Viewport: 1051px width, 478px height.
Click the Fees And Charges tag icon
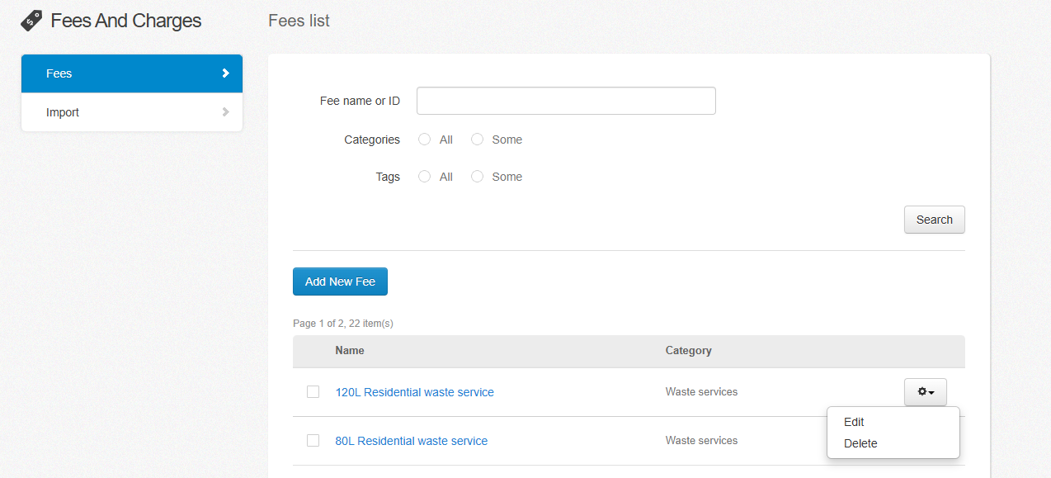(x=31, y=21)
